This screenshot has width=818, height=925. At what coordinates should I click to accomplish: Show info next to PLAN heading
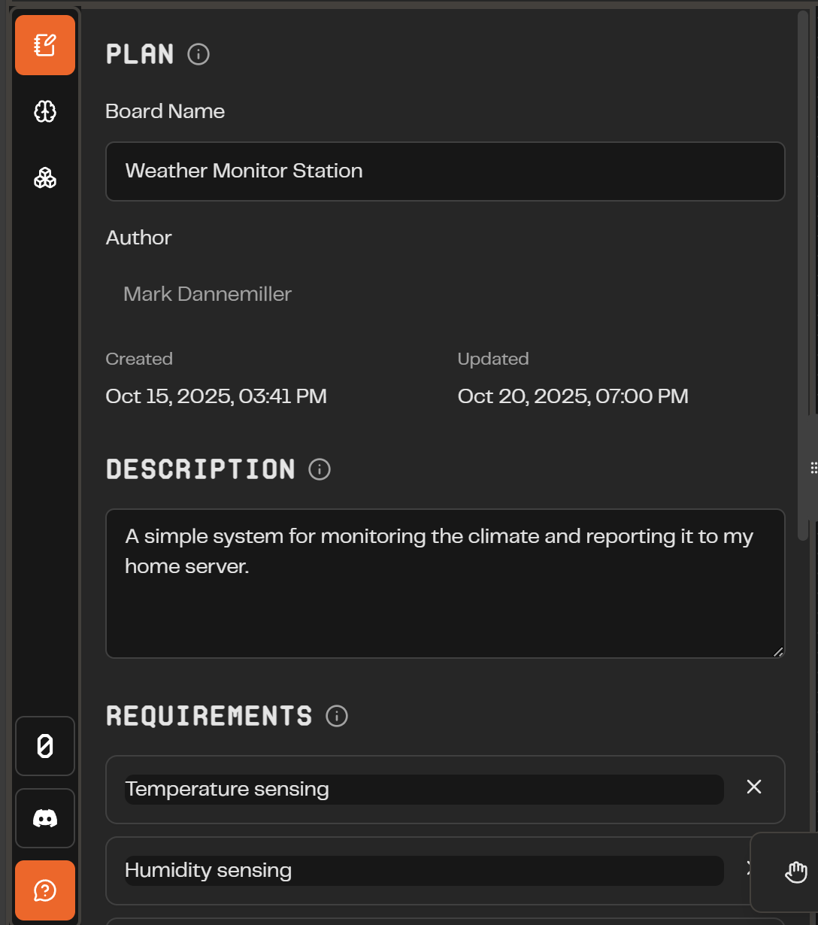click(x=198, y=54)
